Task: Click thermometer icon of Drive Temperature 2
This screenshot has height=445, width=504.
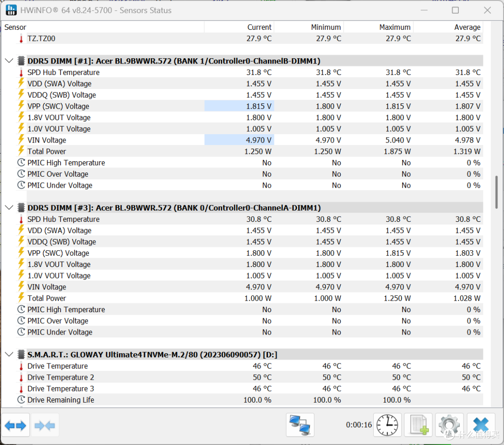Action: coord(21,377)
